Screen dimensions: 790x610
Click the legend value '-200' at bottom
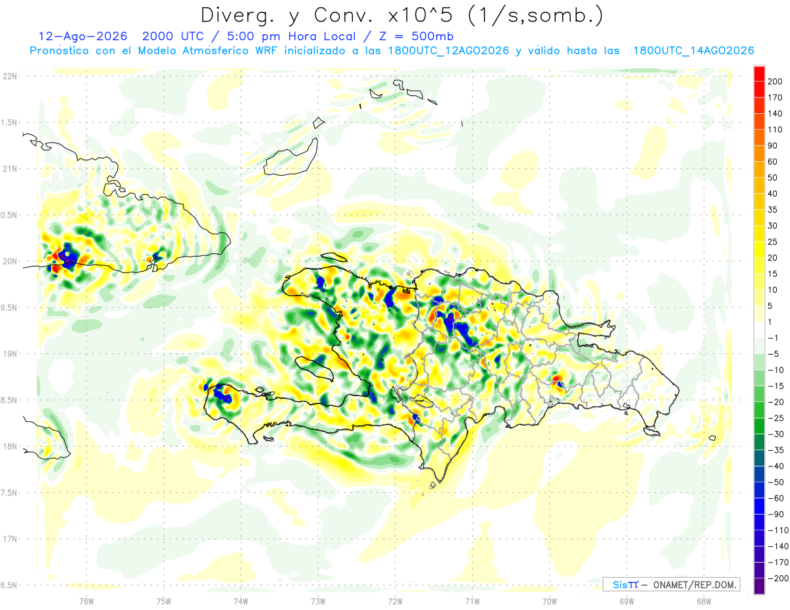point(777,578)
